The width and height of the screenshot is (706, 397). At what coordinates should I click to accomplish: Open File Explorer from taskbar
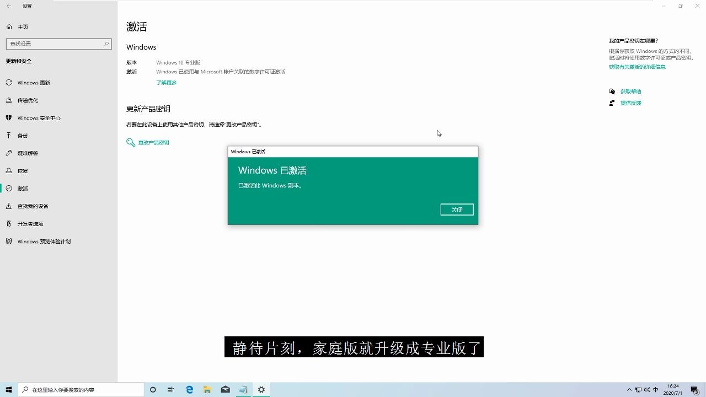tap(207, 390)
